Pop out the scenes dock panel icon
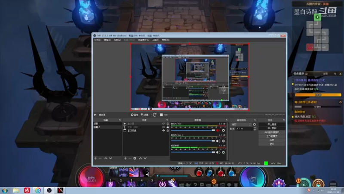 pos(120,120)
